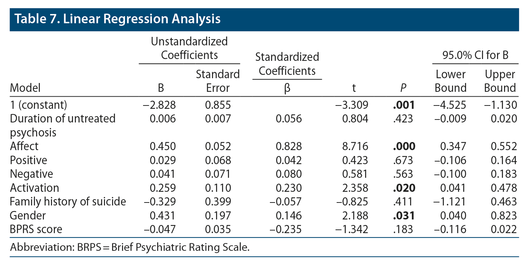Select the bold .001 P value
The height and width of the screenshot is (270, 528).
point(404,105)
